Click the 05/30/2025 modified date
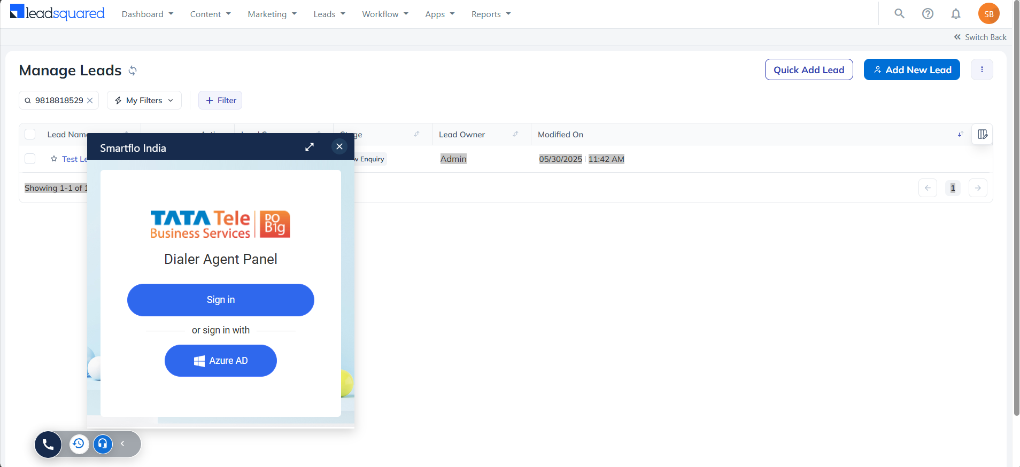Screen dimensions: 1020x467 (x=560, y=159)
